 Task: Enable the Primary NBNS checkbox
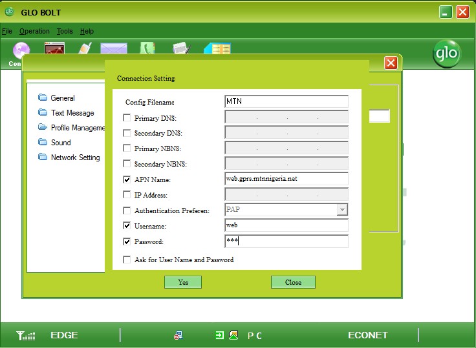[x=127, y=148]
